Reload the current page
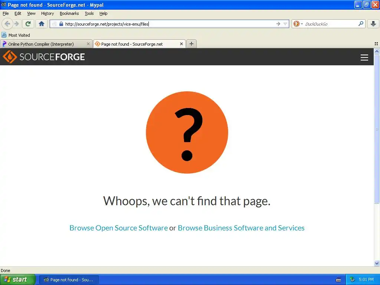The width and height of the screenshot is (380, 285). tap(28, 24)
